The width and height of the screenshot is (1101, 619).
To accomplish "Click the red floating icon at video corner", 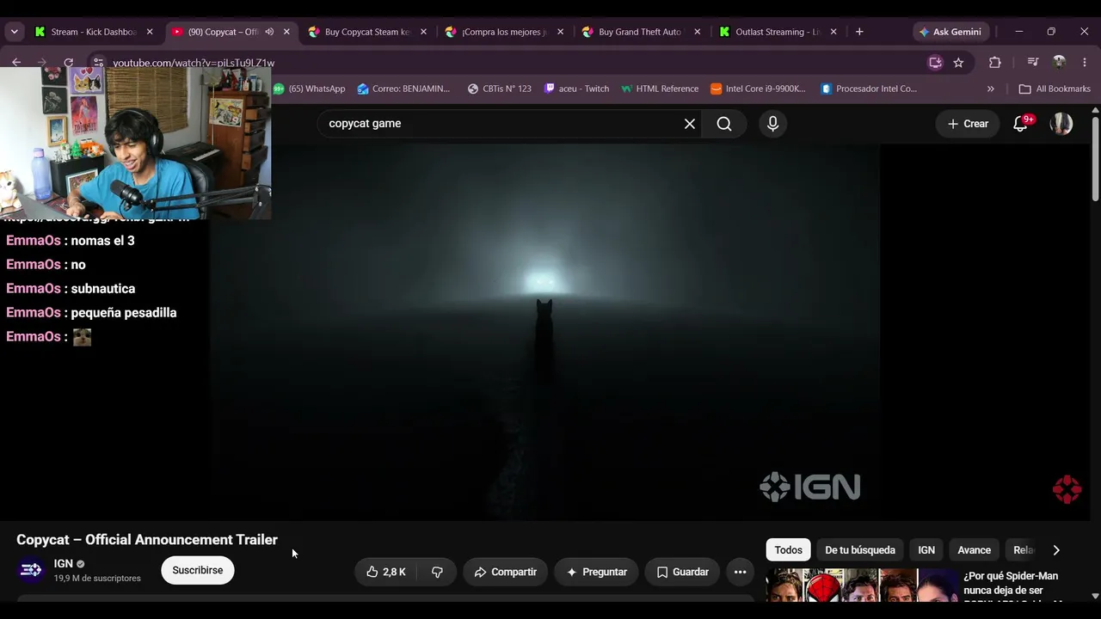I will 1067,488.
